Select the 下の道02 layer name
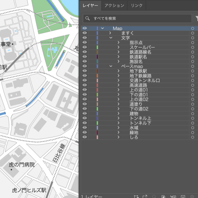Image resolution: width=198 pixels, height=198 pixels. point(139,109)
